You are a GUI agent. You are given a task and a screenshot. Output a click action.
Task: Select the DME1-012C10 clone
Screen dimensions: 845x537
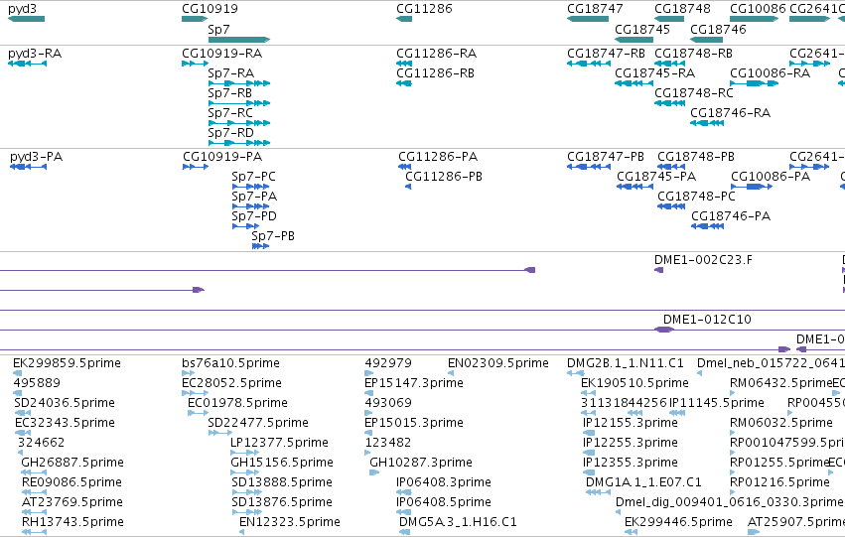664,330
